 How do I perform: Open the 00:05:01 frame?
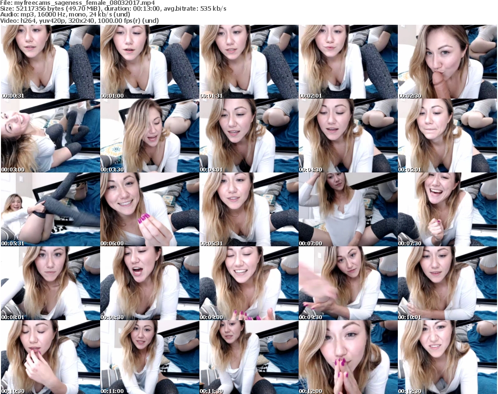point(447,136)
